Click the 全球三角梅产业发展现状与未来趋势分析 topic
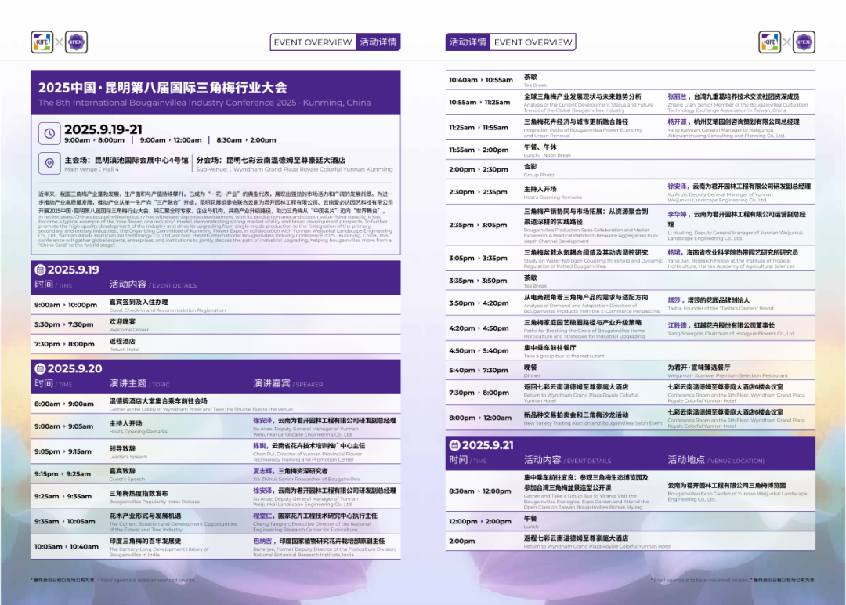Viewport: 846px width, 605px height. 583,96
